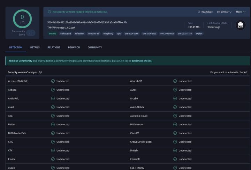
Task: Click the Reanalyze refresh icon
Action: tap(199, 12)
